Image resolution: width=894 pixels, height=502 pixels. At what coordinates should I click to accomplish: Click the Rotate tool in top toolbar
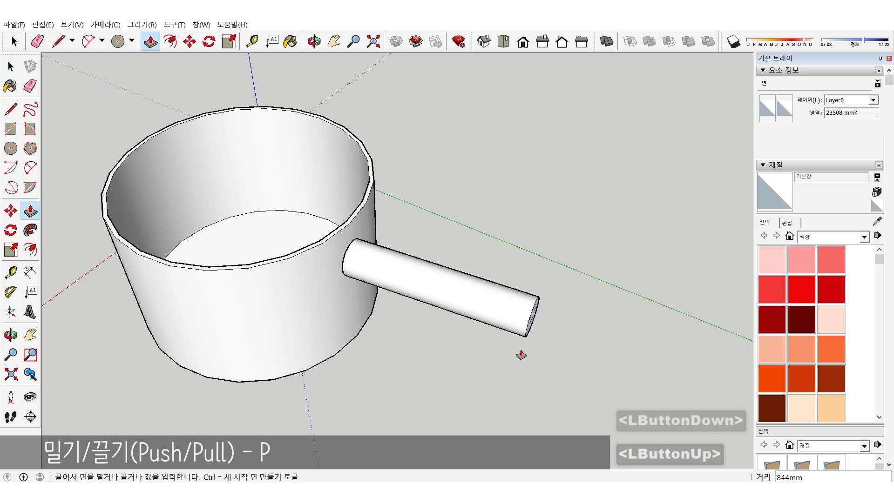click(x=209, y=41)
